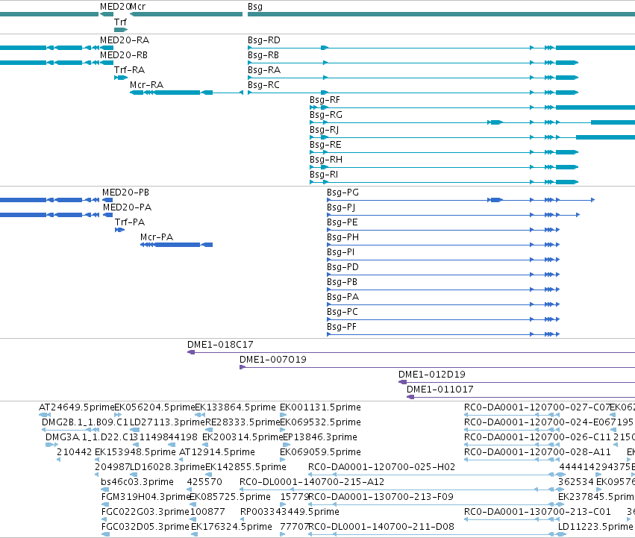635x538 pixels.
Task: Click the EK085725.5prime EST label
Action: 230,498
